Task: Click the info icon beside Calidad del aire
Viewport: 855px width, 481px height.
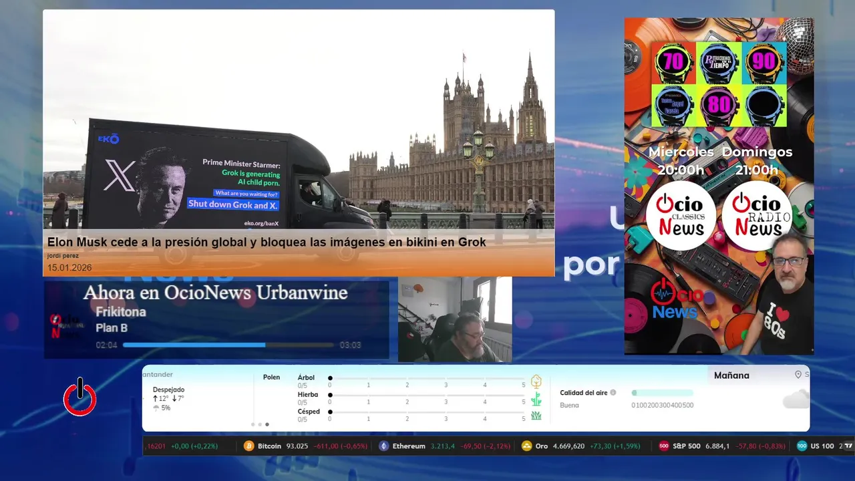Action: click(x=613, y=393)
